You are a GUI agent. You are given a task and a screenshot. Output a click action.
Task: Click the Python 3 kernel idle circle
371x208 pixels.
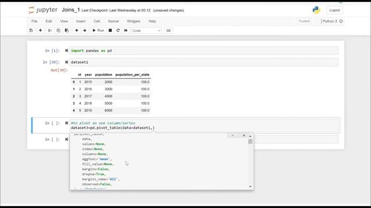(x=341, y=21)
